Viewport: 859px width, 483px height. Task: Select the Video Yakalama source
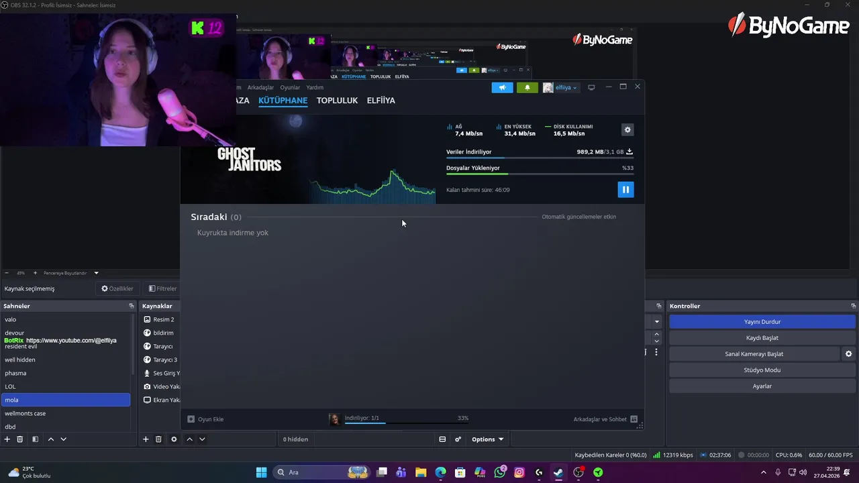click(161, 386)
